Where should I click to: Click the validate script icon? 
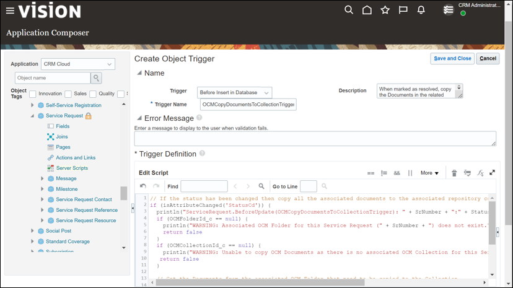click(467, 173)
